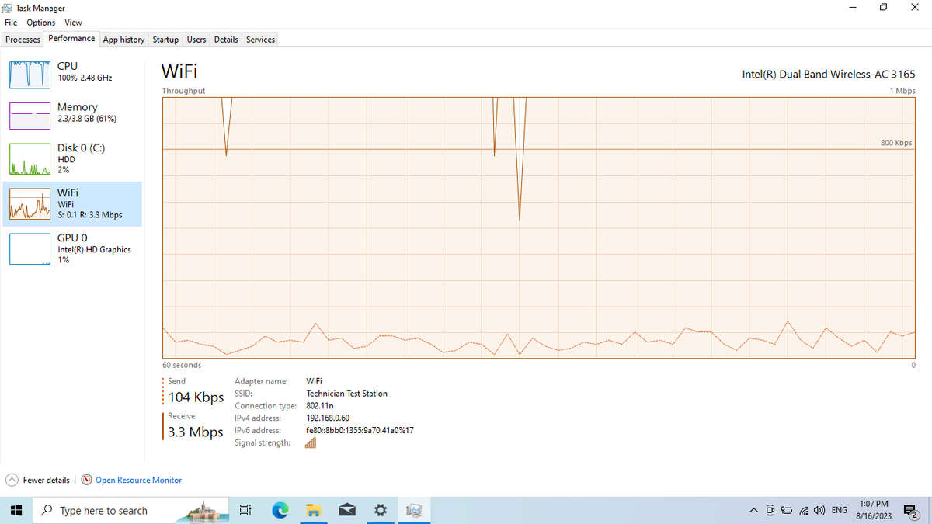The image size is (932, 524).
Task: Open Microsoft Edge from taskbar
Action: (x=280, y=510)
